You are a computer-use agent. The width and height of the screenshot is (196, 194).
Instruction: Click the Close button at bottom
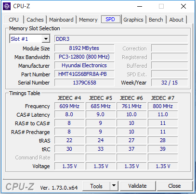click(174, 186)
